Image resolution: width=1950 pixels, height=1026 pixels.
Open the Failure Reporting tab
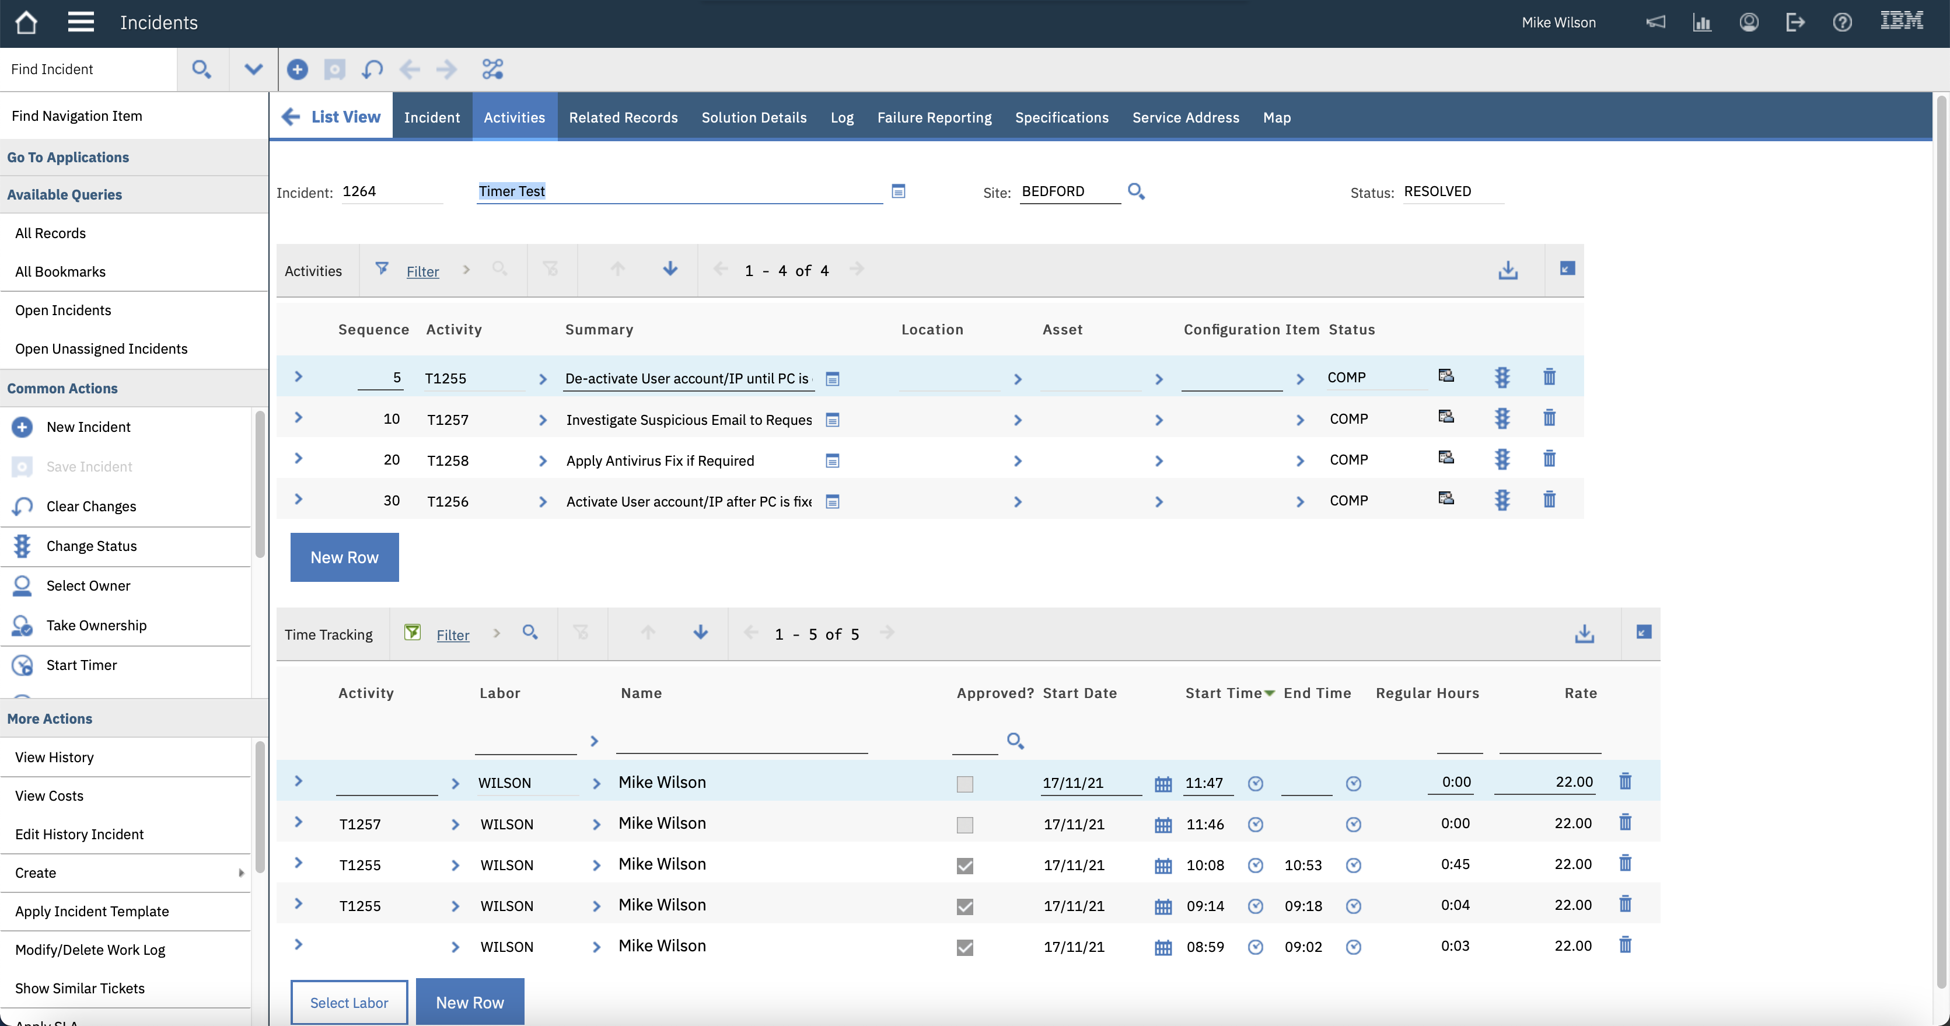934,117
